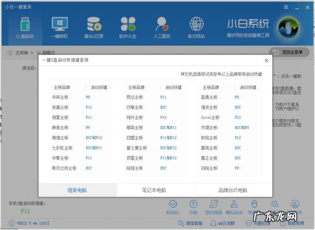Select the 致铭主板 row
Screen dimensions: 315x230
(x=230, y=138)
